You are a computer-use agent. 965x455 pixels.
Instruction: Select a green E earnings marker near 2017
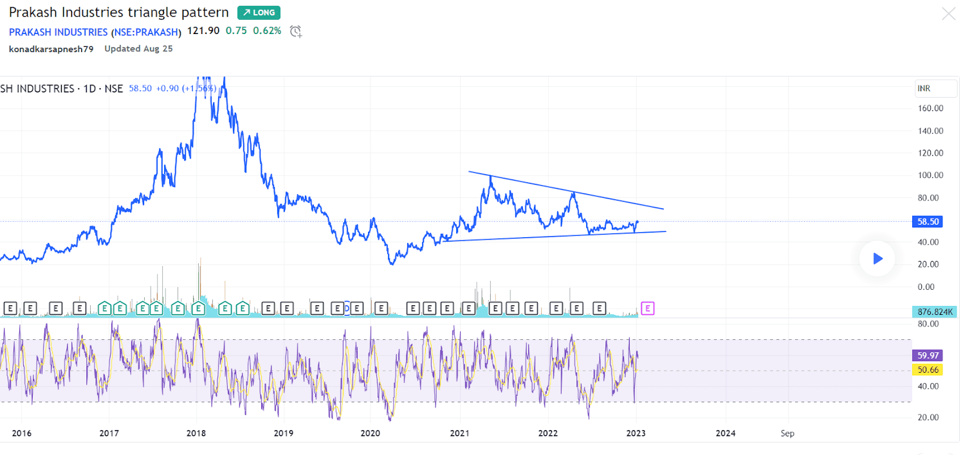click(104, 308)
